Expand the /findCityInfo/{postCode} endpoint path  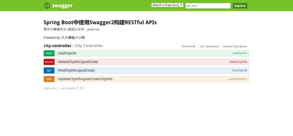[76, 70]
